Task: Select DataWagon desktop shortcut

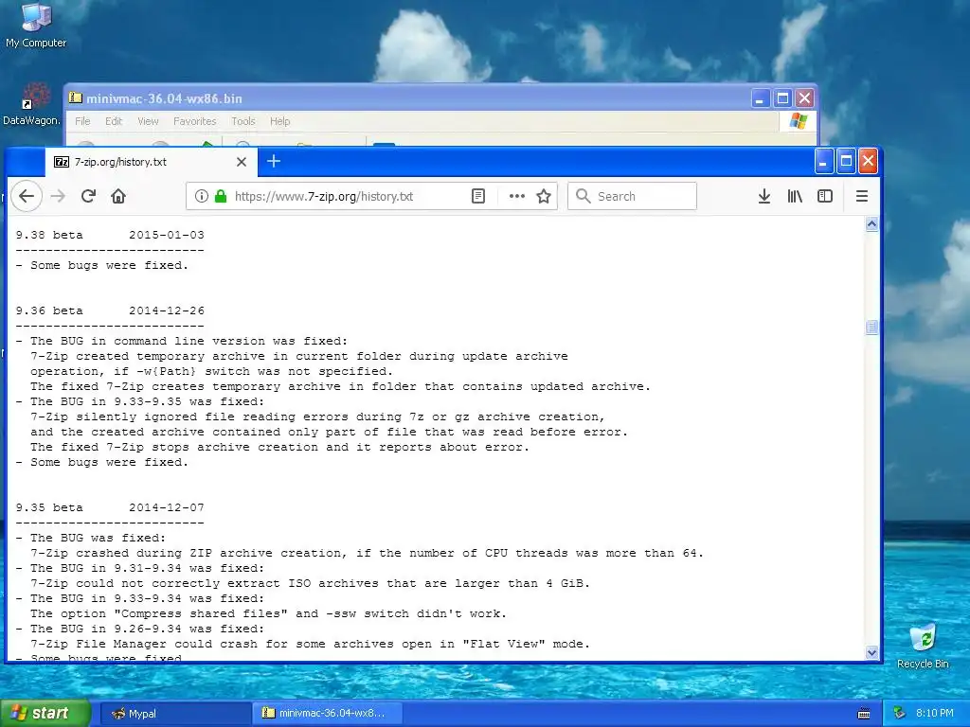Action: [x=31, y=104]
